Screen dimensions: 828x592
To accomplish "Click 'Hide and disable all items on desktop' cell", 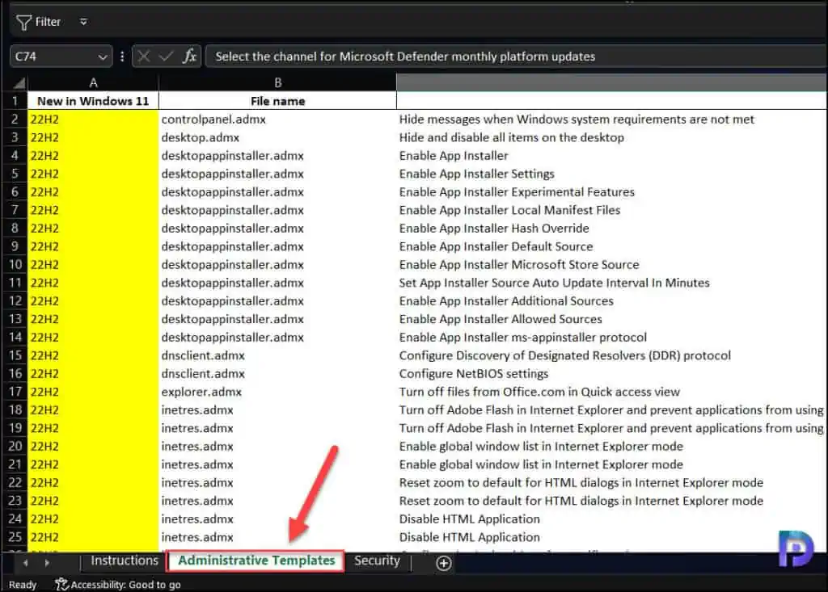I will pos(611,137).
